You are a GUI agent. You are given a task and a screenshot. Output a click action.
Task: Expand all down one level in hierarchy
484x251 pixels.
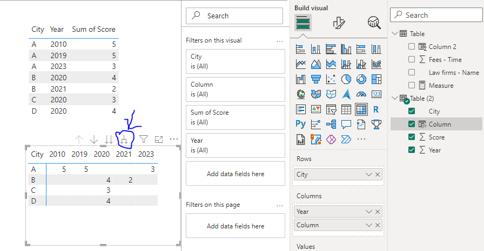tap(124, 140)
